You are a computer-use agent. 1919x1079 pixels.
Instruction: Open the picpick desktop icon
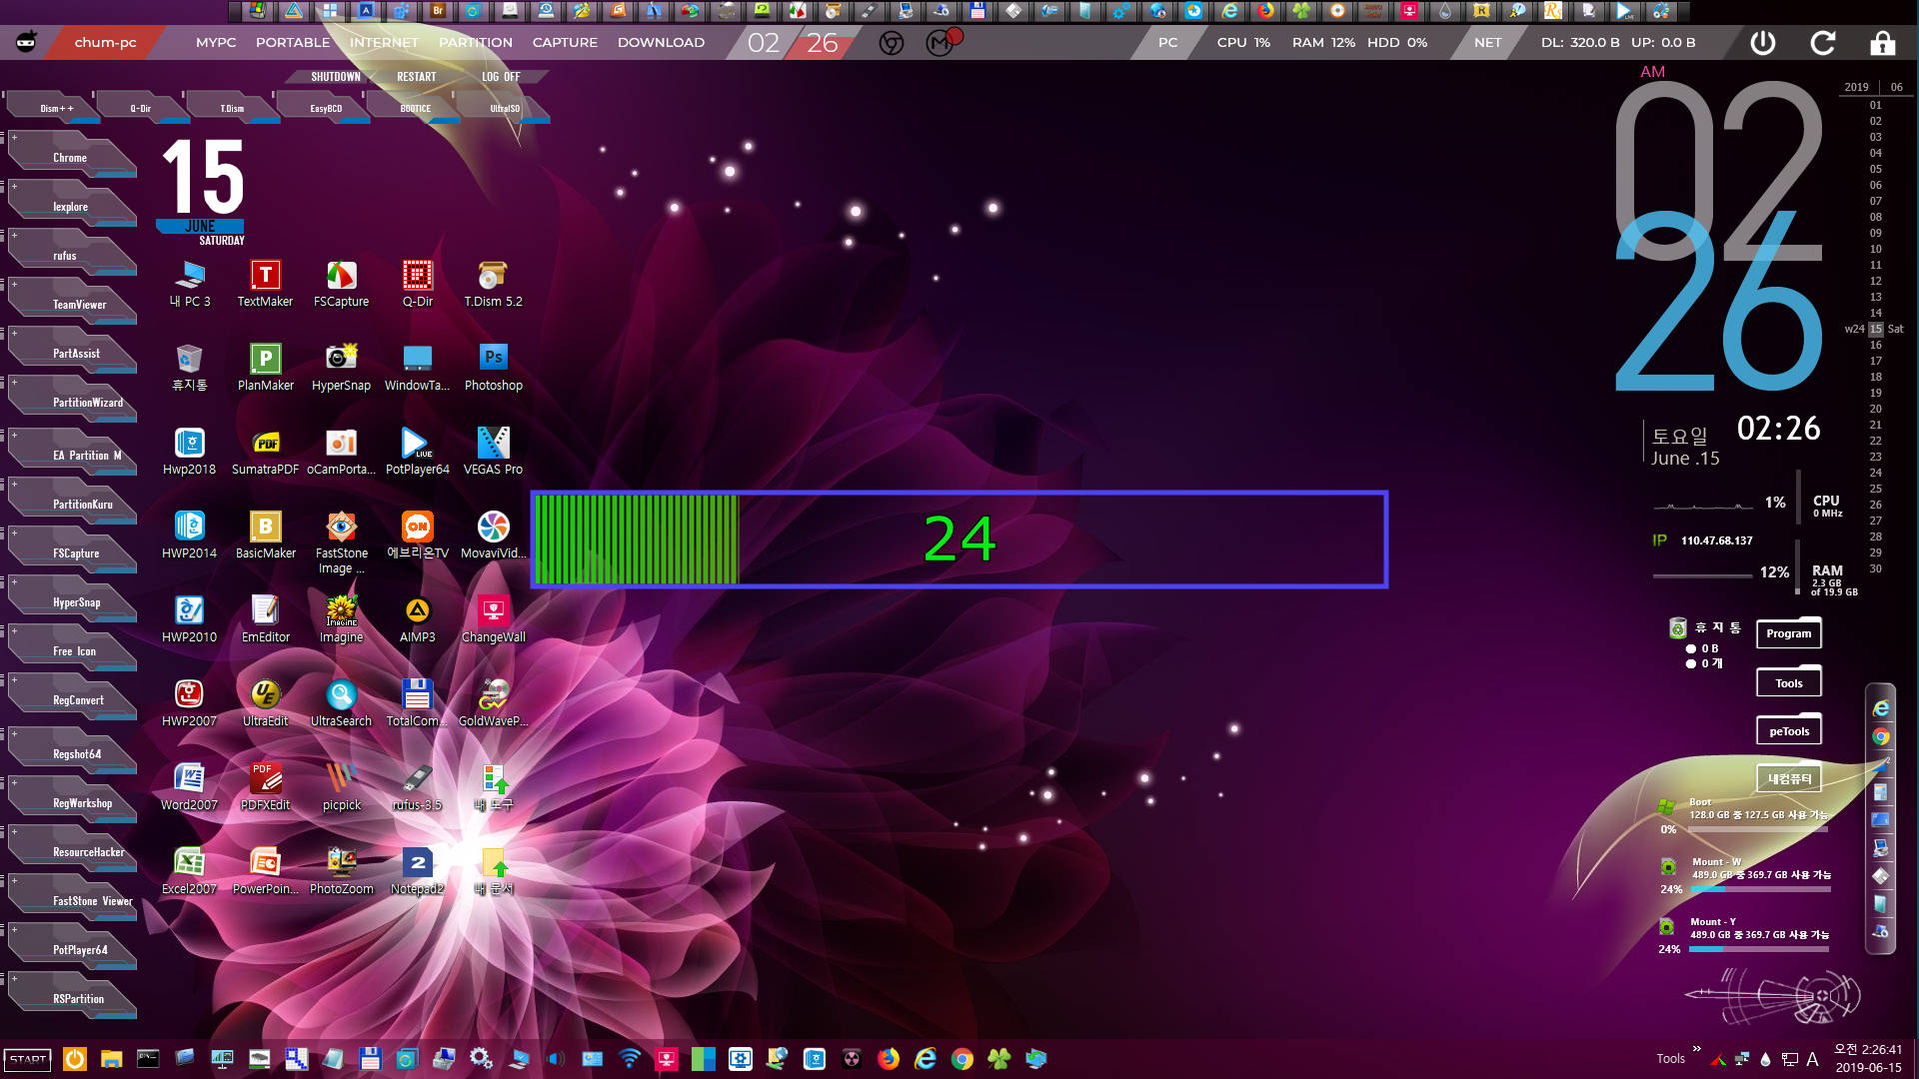pos(341,787)
